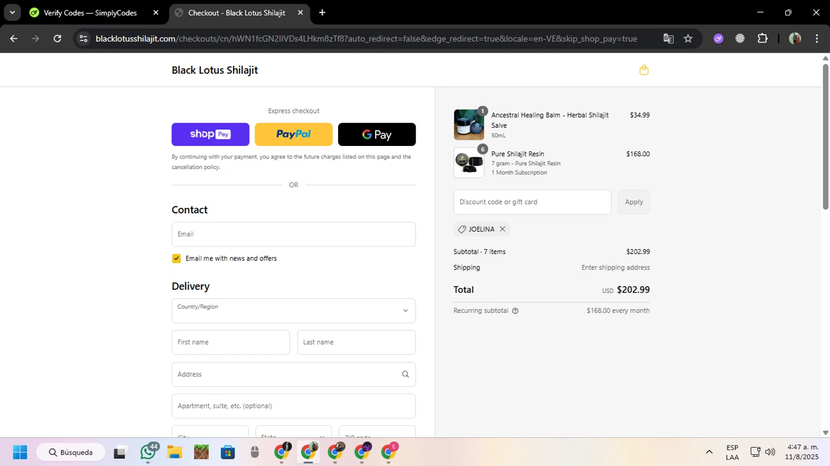The image size is (830, 466).
Task: Open File Explorer from taskbar
Action: [x=174, y=452]
